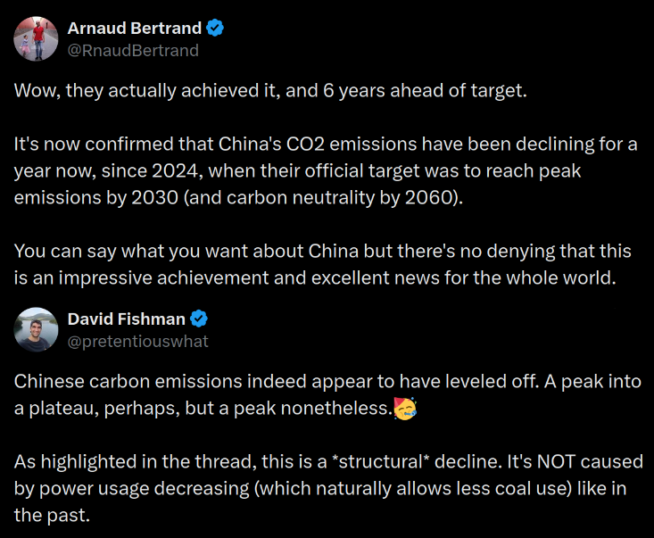Image resolution: width=654 pixels, height=538 pixels.
Task: Click the phrase 'plateau, perhaps' in David's tweet
Action: tap(104, 409)
